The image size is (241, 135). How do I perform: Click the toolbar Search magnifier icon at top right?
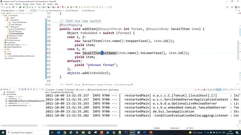point(227,7)
